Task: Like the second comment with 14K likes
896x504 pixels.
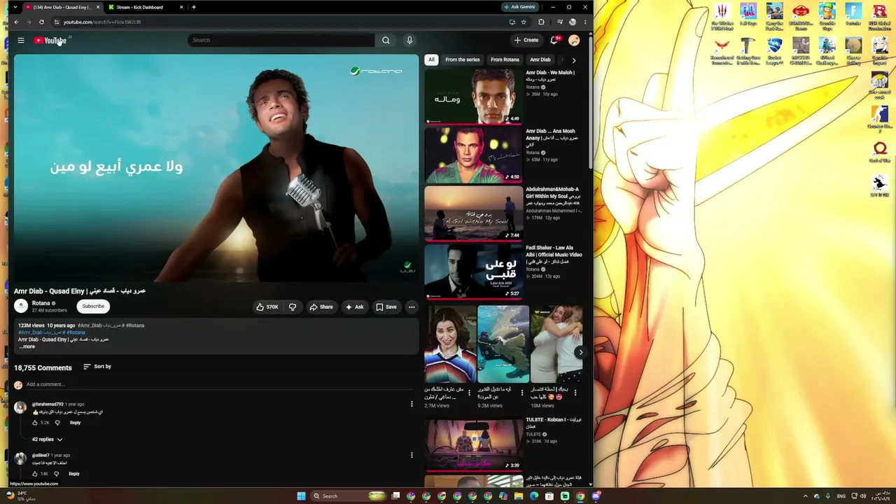Action: [35, 474]
